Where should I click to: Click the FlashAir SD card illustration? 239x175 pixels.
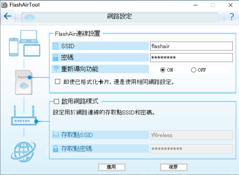coord(23,82)
